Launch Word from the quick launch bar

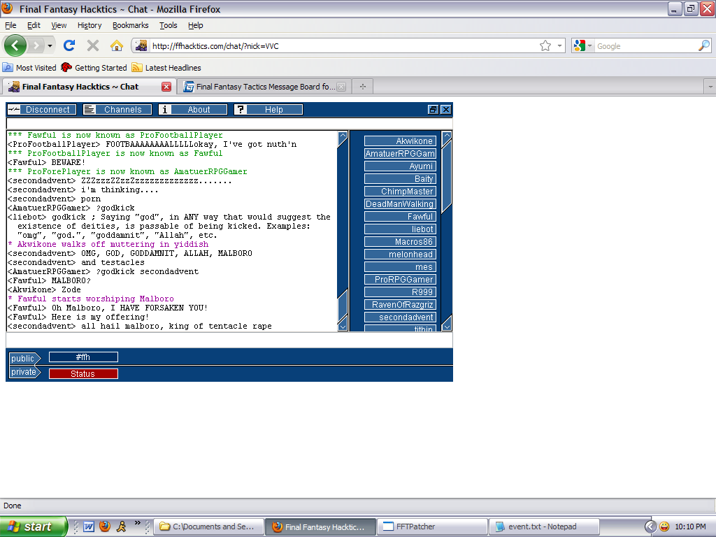[x=89, y=527]
